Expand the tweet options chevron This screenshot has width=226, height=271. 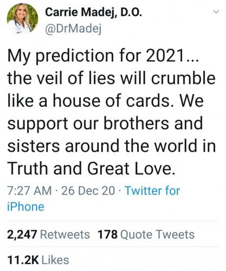click(216, 12)
